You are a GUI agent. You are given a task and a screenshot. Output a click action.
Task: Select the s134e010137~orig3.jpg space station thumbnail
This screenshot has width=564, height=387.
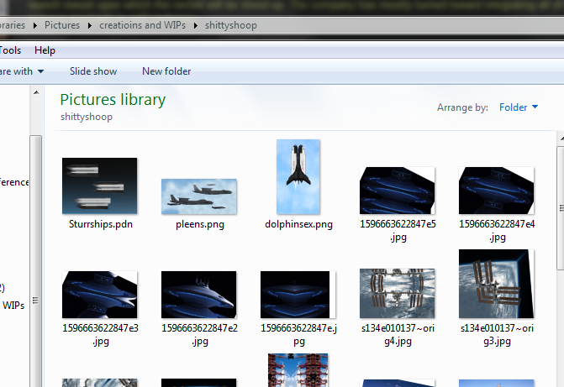click(497, 284)
